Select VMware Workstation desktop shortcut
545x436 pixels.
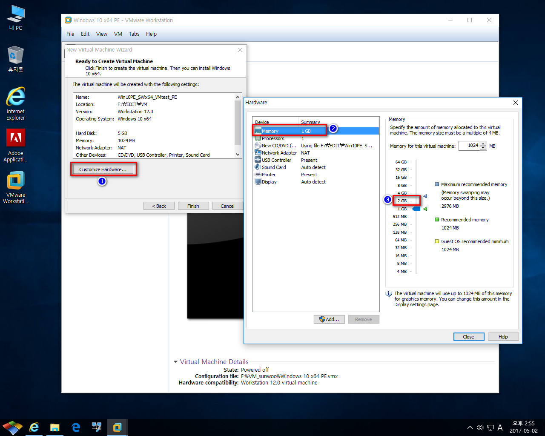(x=16, y=187)
